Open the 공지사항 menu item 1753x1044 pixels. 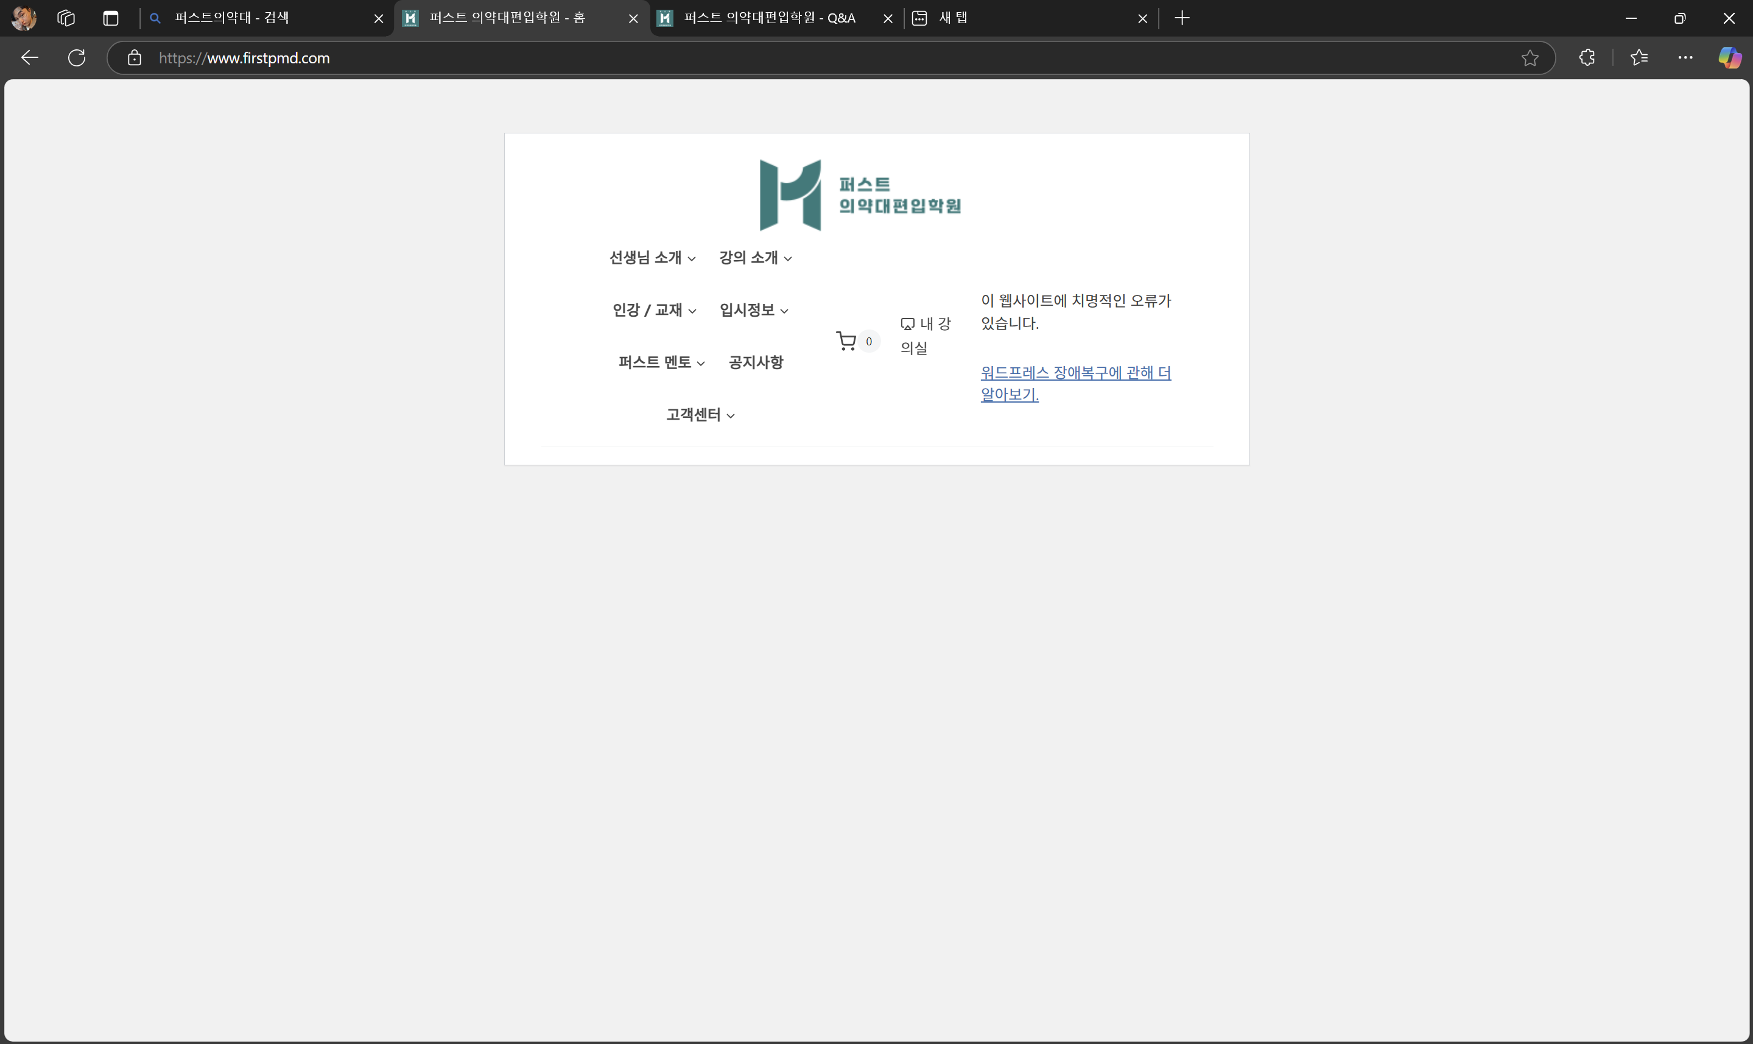[755, 362]
